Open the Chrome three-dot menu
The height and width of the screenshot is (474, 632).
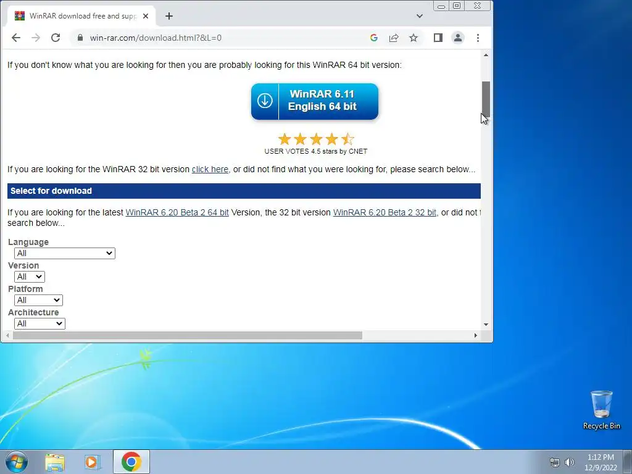[478, 38]
